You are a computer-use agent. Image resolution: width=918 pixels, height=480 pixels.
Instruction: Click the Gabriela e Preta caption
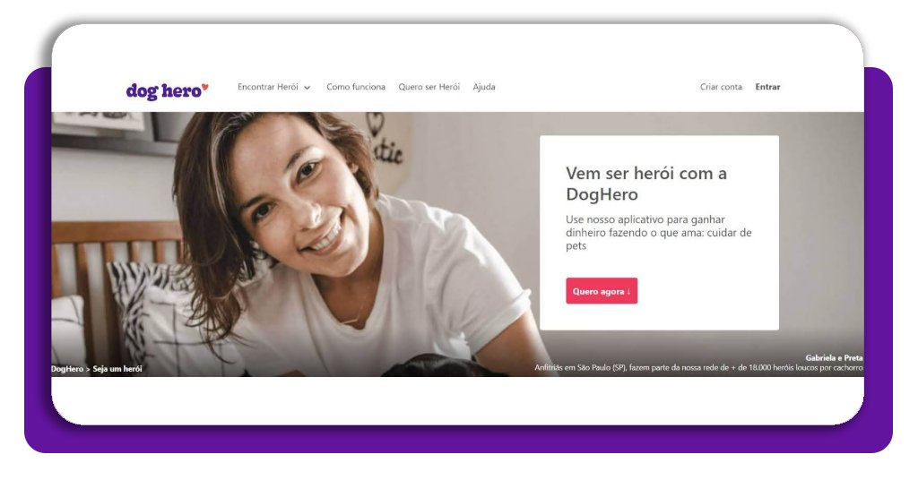pyautogui.click(x=834, y=358)
